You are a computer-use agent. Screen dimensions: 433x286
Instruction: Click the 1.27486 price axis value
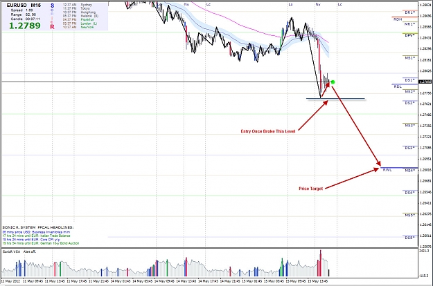tap(425, 115)
